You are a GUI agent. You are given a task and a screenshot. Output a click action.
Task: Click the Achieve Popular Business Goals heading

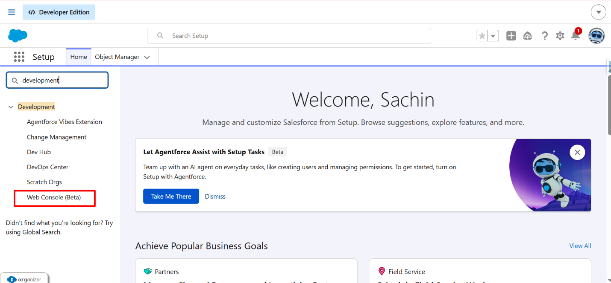pyautogui.click(x=202, y=246)
